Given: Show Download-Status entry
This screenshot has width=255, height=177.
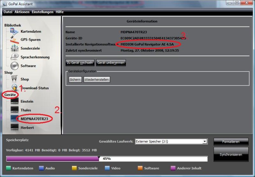Looking at the screenshot, I should point(35,88).
